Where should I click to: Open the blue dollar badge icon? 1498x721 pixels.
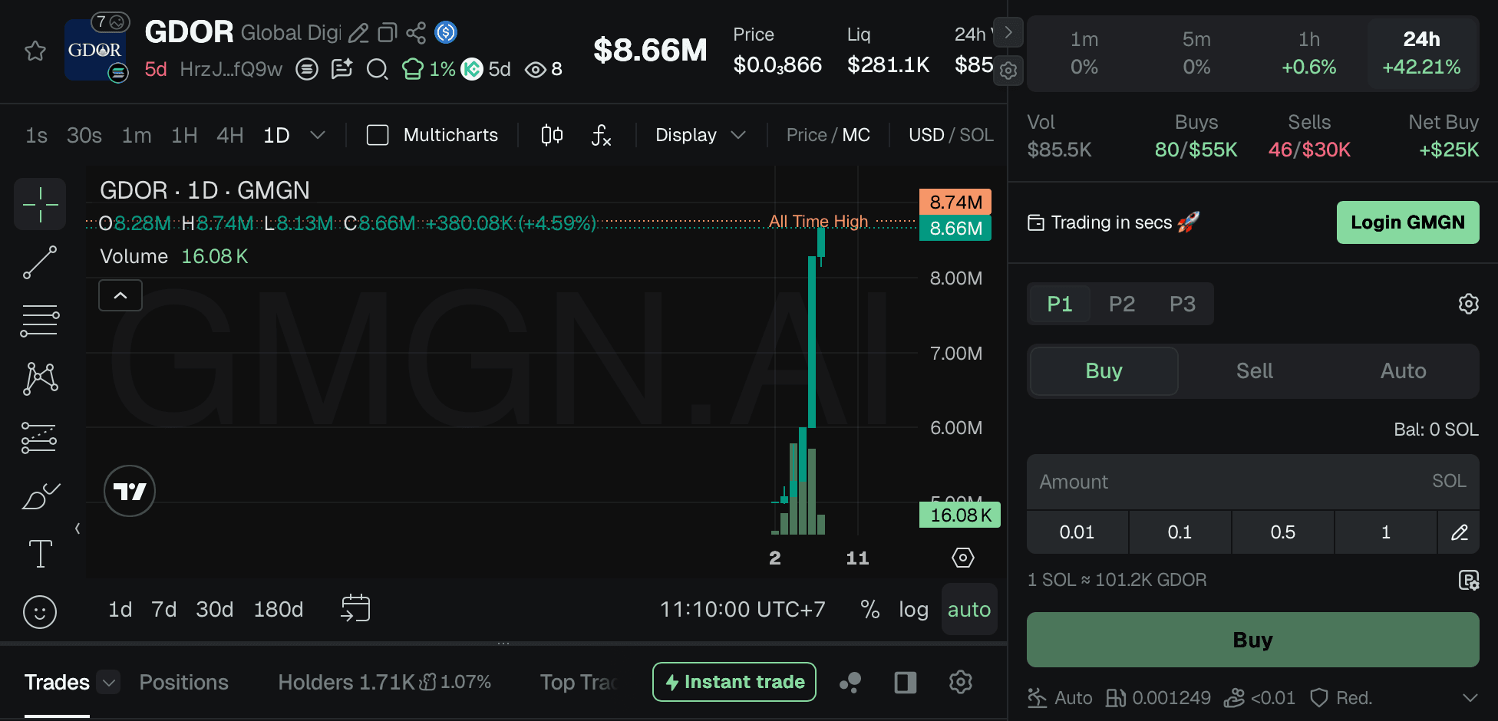(446, 32)
